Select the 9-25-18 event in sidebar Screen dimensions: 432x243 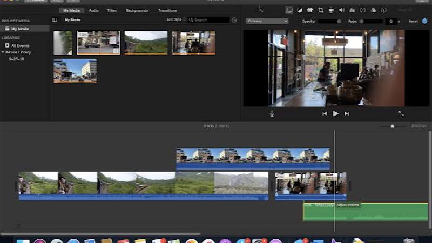pyautogui.click(x=17, y=59)
